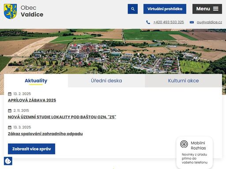Click calendar icon beside 13. 3. 2025

coord(10,128)
